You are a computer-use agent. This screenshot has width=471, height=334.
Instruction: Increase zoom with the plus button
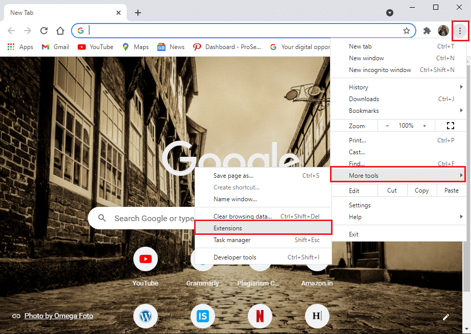click(x=424, y=126)
